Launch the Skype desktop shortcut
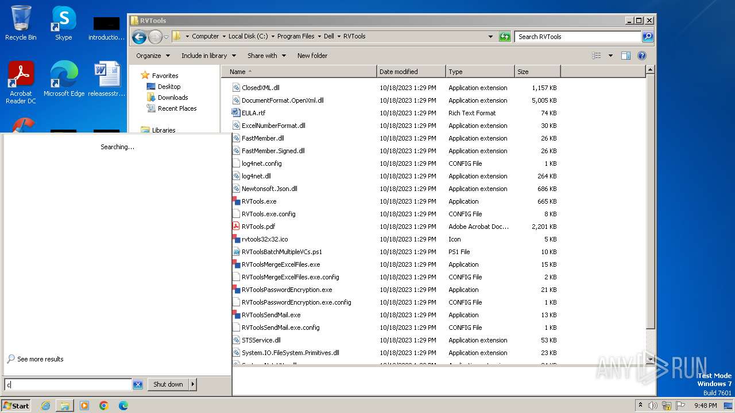The height and width of the screenshot is (413, 735). click(x=63, y=23)
